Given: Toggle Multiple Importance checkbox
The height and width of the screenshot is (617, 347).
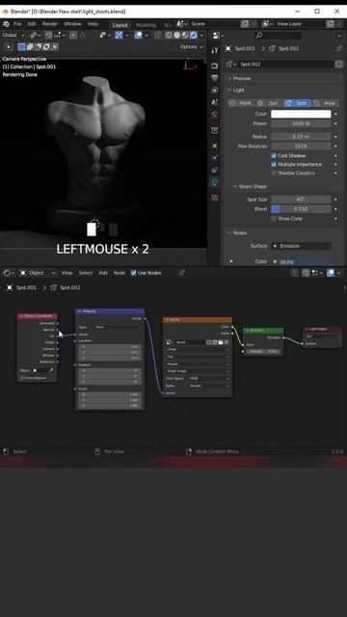Looking at the screenshot, I should (x=274, y=165).
